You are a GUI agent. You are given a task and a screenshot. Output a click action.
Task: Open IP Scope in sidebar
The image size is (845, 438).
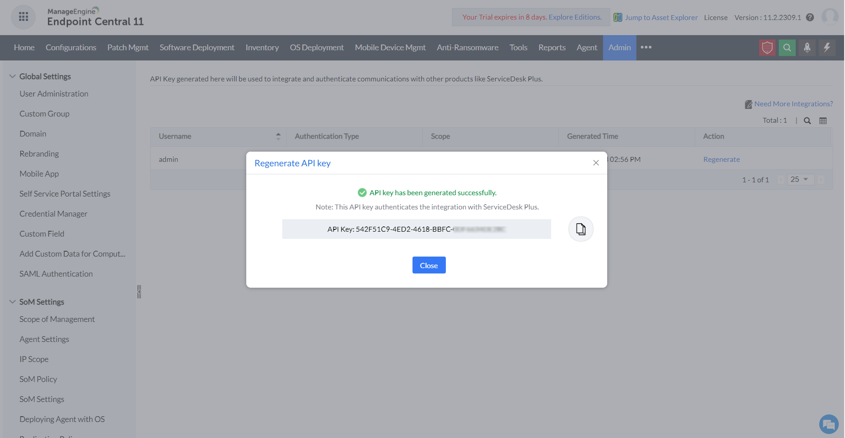coord(34,359)
